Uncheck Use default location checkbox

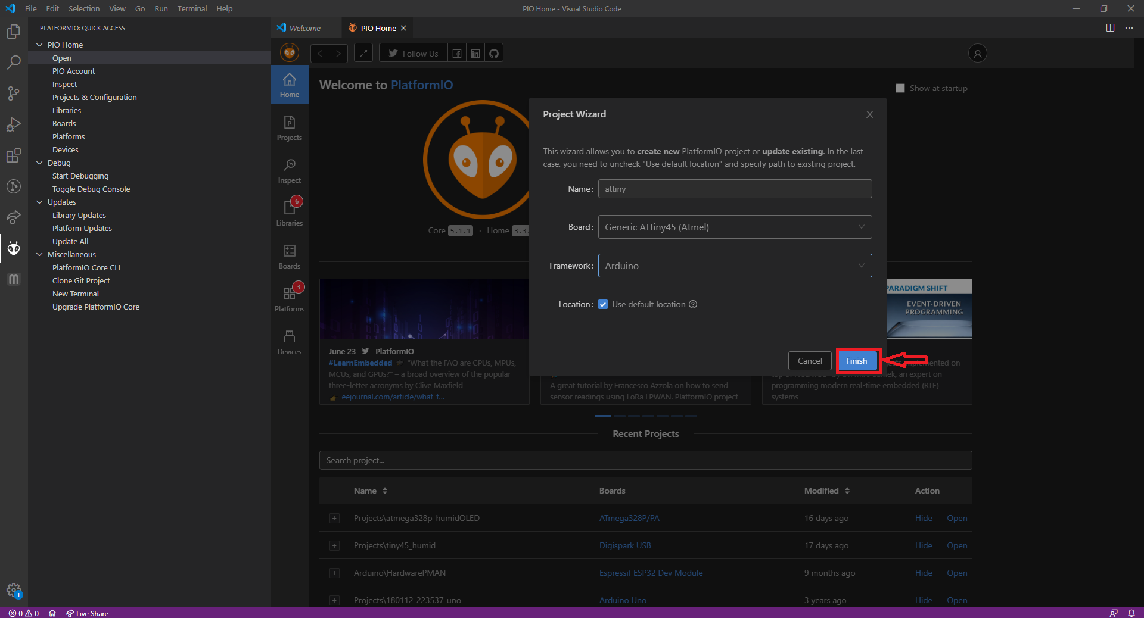[x=603, y=304]
